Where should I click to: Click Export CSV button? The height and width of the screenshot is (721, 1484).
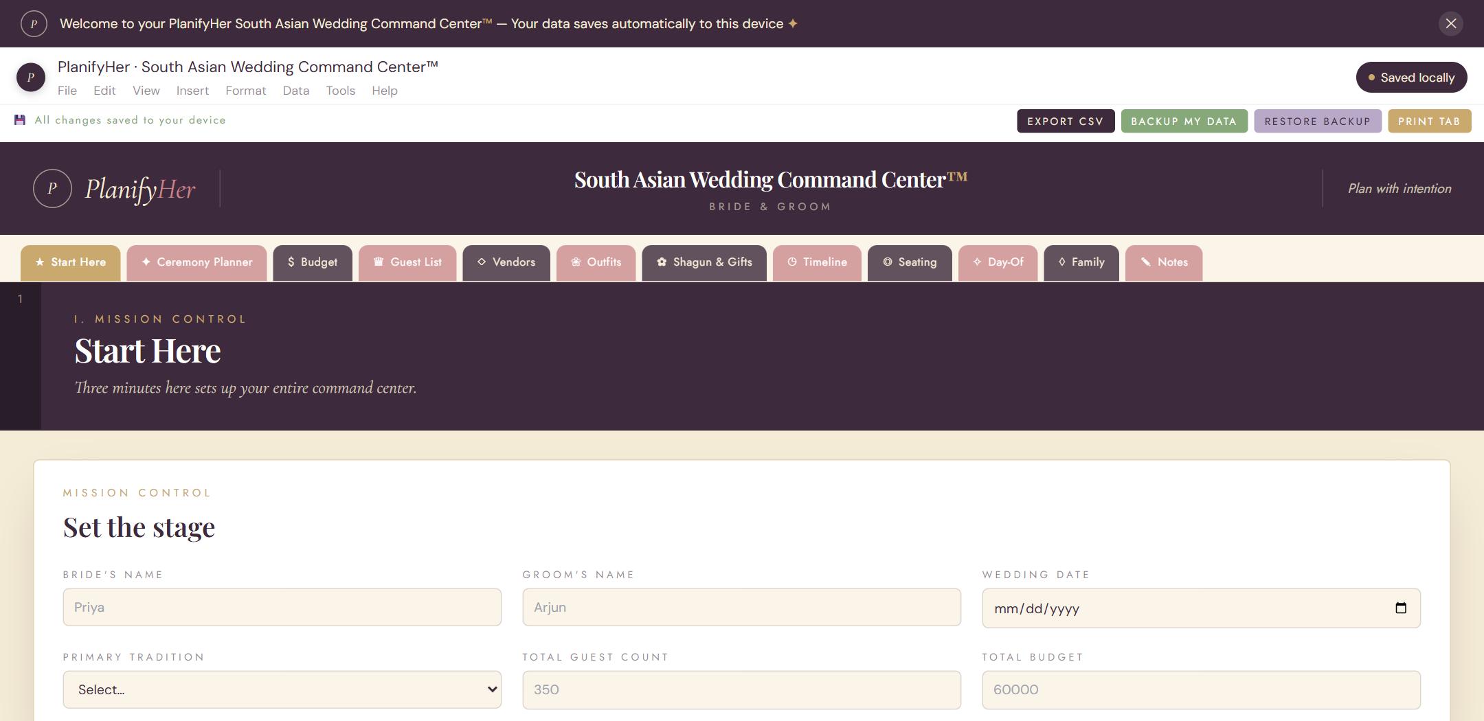1066,121
